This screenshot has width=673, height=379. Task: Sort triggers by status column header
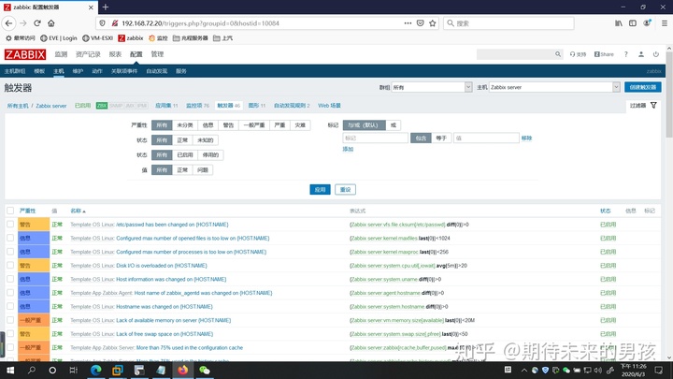pyautogui.click(x=605, y=211)
